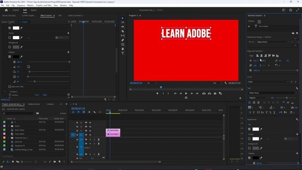
Task: Expand the folder row below Color Matte
Action: click(x=8, y=138)
